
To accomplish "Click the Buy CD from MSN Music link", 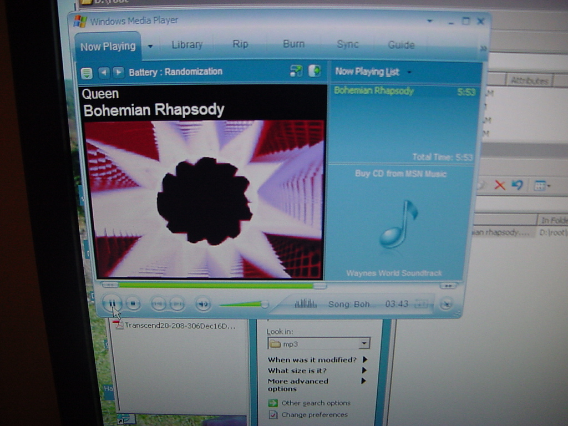I will pos(400,174).
